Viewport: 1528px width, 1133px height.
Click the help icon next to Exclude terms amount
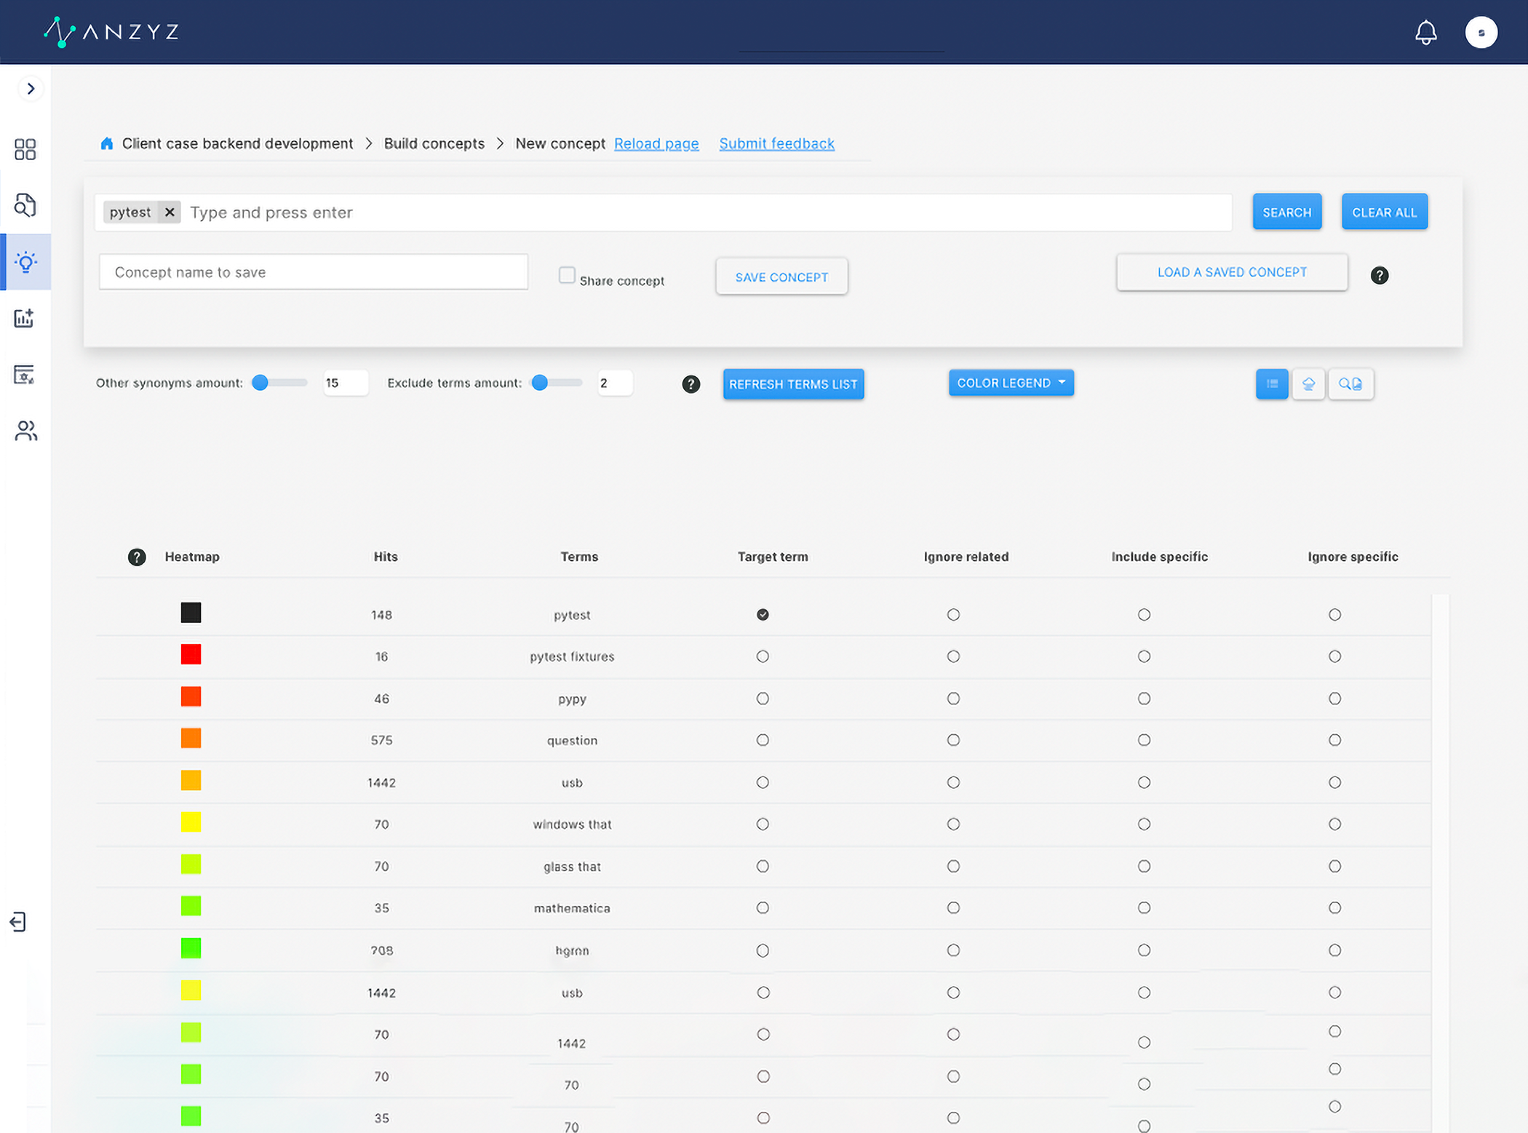click(691, 384)
